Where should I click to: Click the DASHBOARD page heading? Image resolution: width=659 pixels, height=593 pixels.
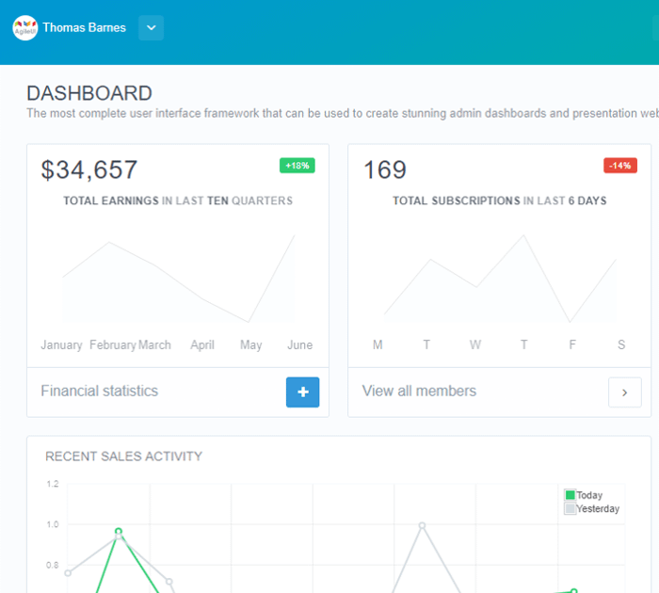[x=89, y=93]
